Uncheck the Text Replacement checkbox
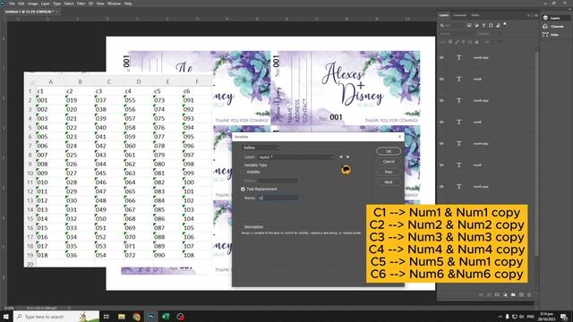This screenshot has height=322, width=573. [x=243, y=189]
